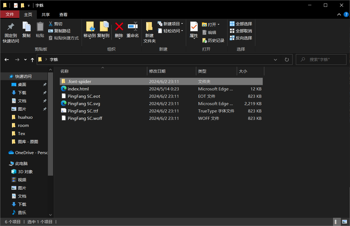Click the Delete red X icon
This screenshot has height=226, width=350.
(119, 27)
